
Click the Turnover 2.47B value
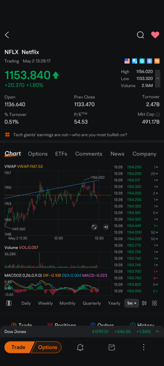pos(153,104)
